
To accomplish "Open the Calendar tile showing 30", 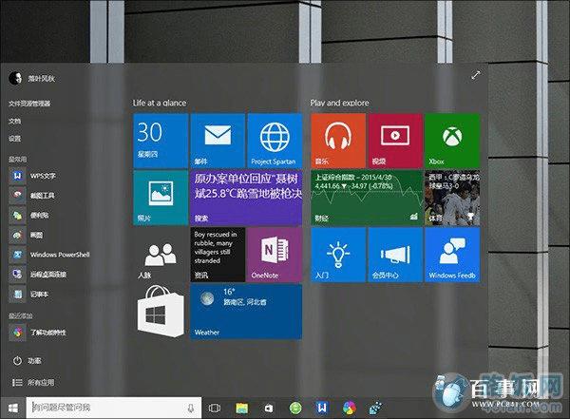I will 161,141.
